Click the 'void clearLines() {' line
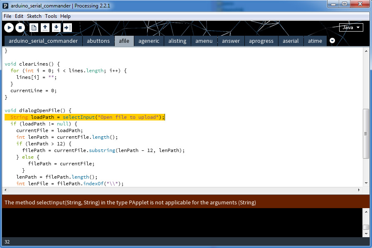This screenshot has width=372, height=248. (32, 64)
